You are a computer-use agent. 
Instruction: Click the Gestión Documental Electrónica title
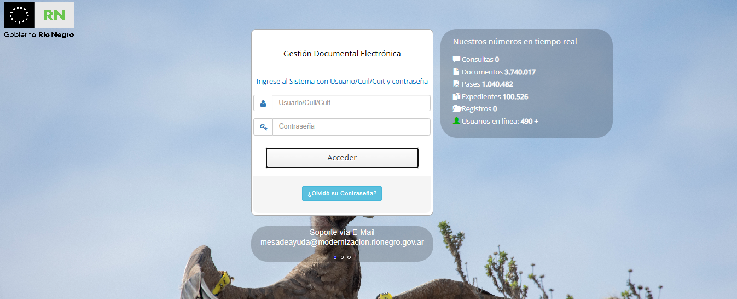[342, 54]
